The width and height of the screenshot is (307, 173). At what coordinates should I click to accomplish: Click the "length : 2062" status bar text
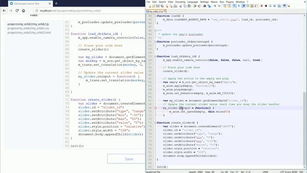[196, 172]
